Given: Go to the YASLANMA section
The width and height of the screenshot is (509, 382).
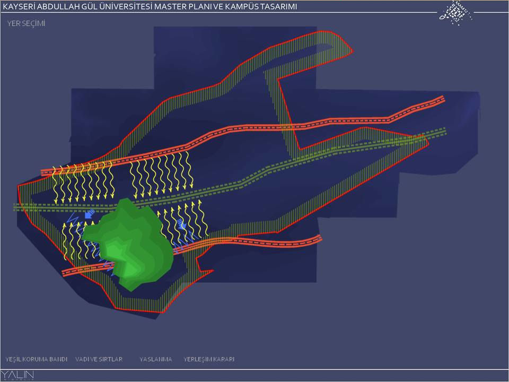Looking at the screenshot, I should tap(155, 359).
